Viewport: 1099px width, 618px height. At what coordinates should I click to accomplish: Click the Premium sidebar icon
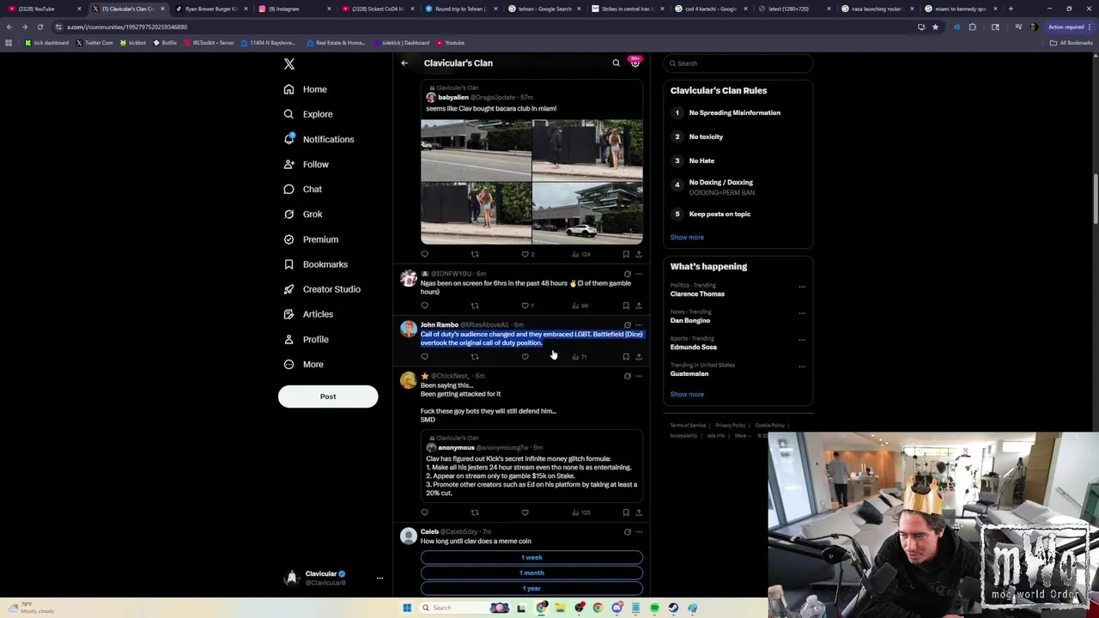(x=288, y=239)
